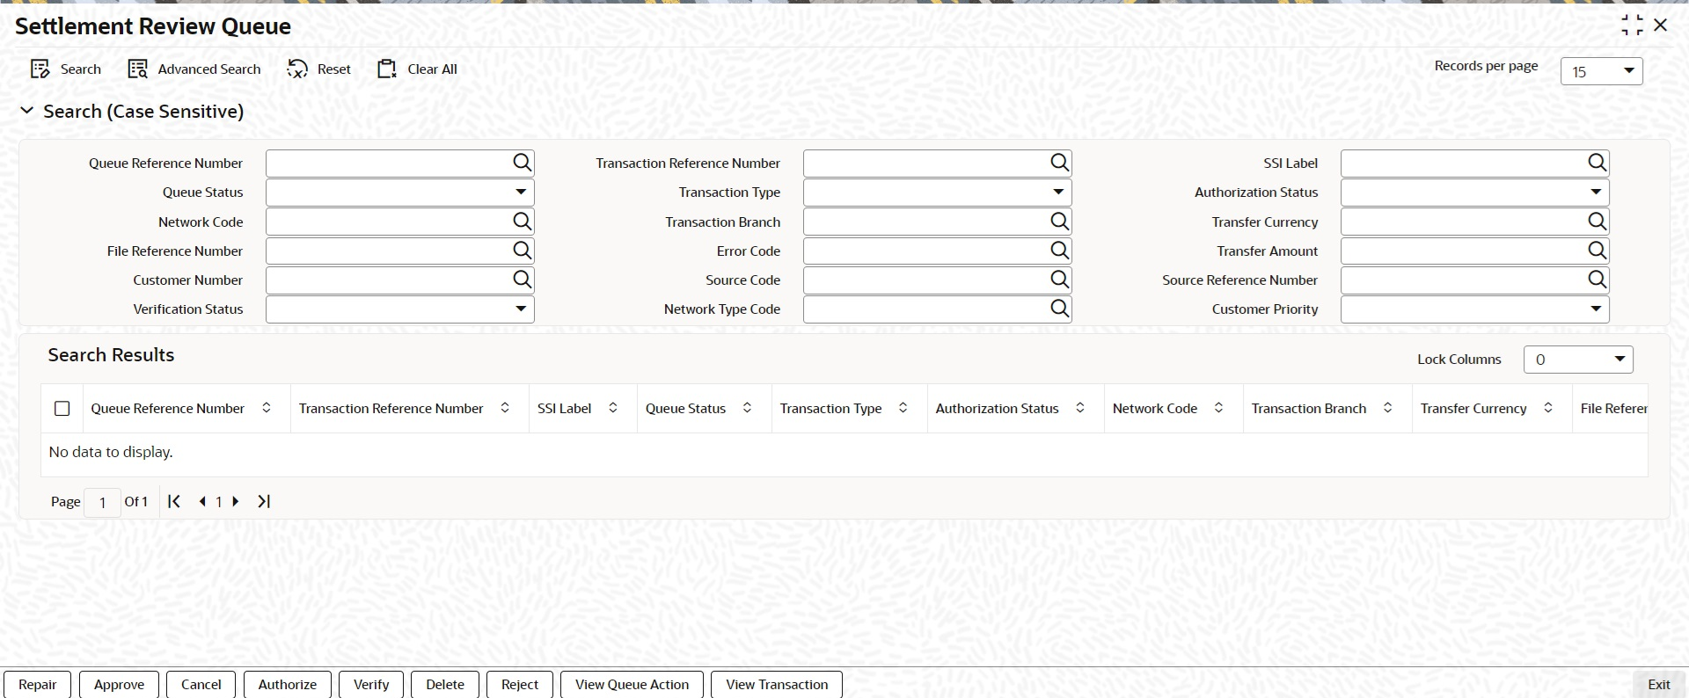This screenshot has width=1689, height=698.
Task: Click the Reject button
Action: click(520, 685)
